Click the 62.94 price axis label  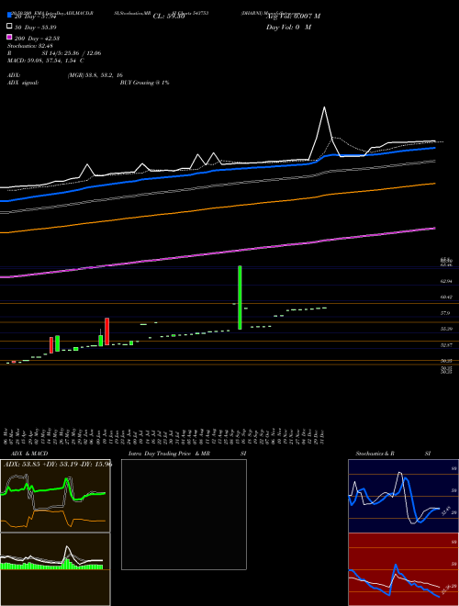point(447,281)
